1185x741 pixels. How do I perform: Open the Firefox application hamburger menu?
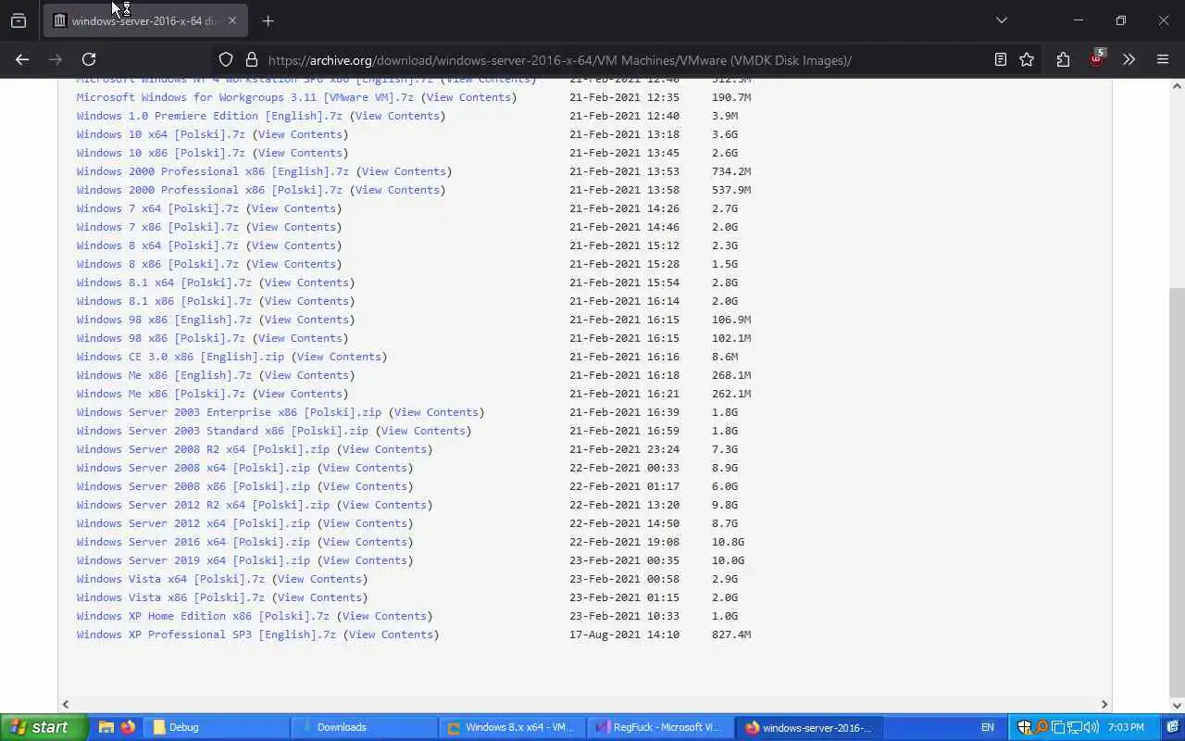(x=1163, y=60)
